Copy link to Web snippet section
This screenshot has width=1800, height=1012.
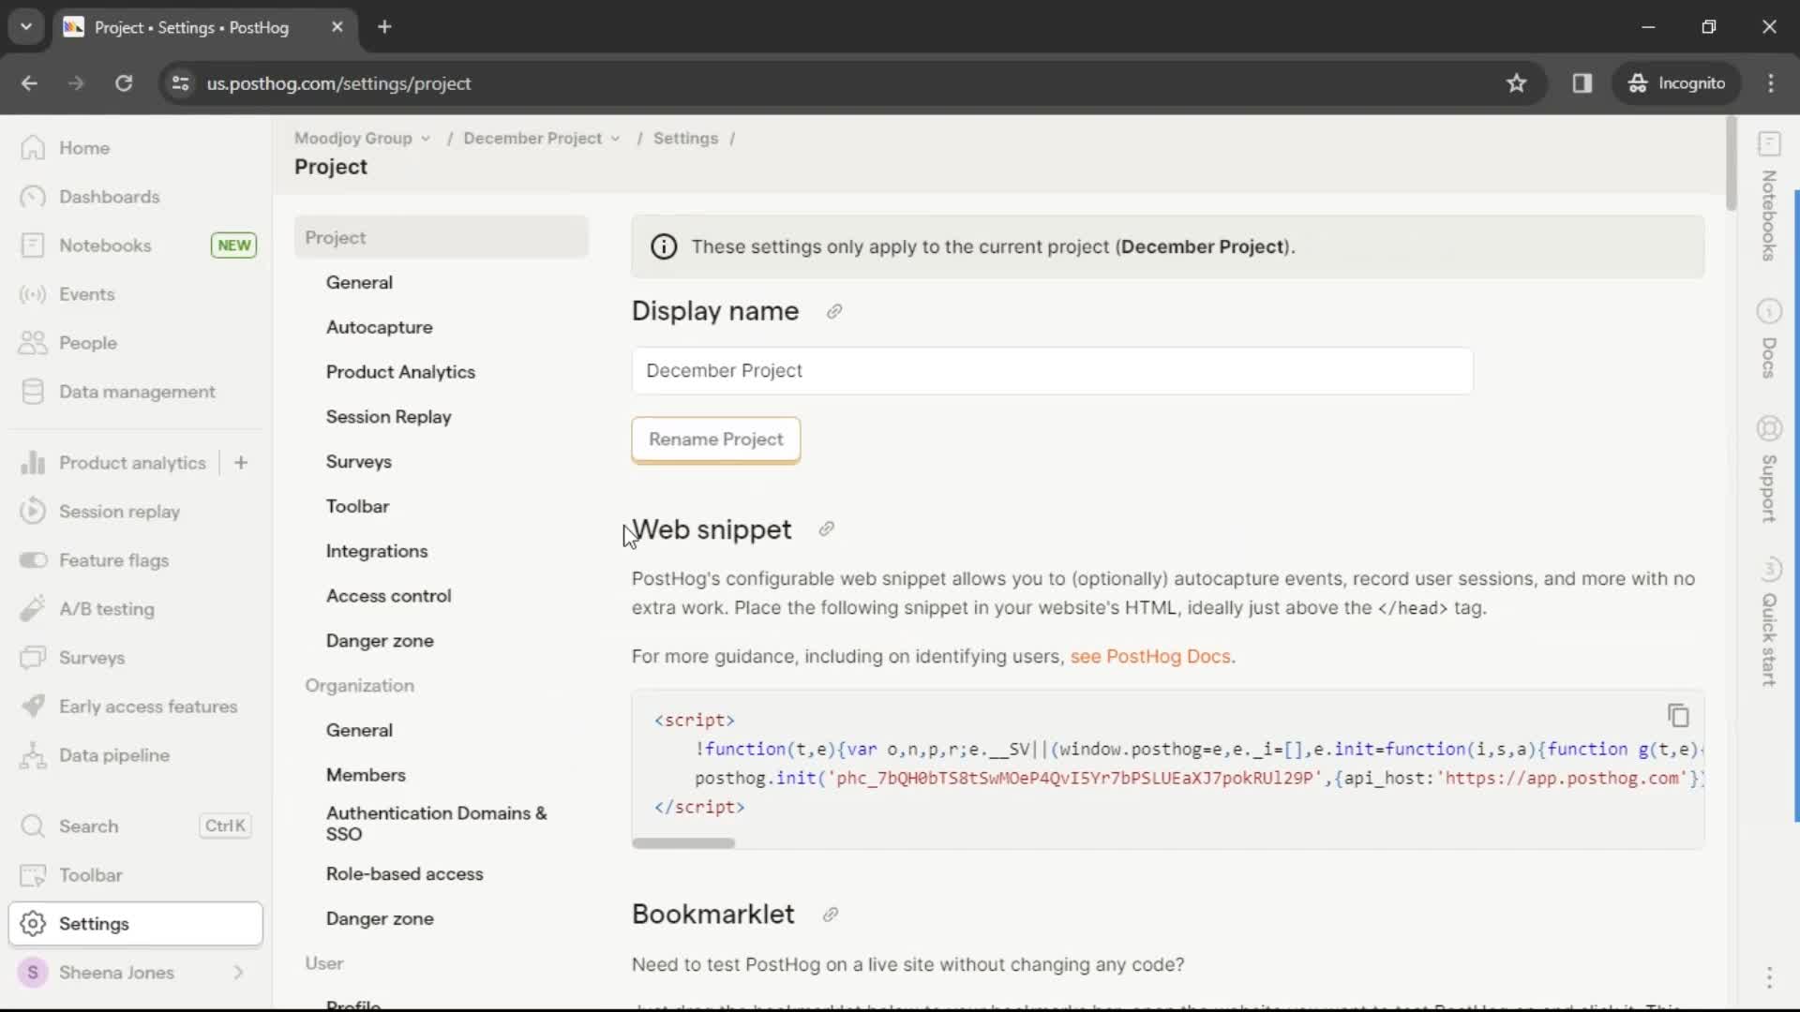[x=826, y=529]
